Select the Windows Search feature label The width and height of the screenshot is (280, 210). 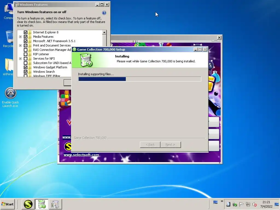[x=44, y=72]
